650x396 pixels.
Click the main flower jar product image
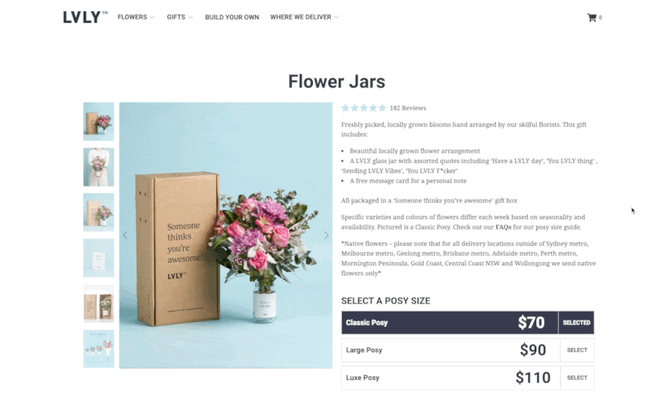[226, 235]
